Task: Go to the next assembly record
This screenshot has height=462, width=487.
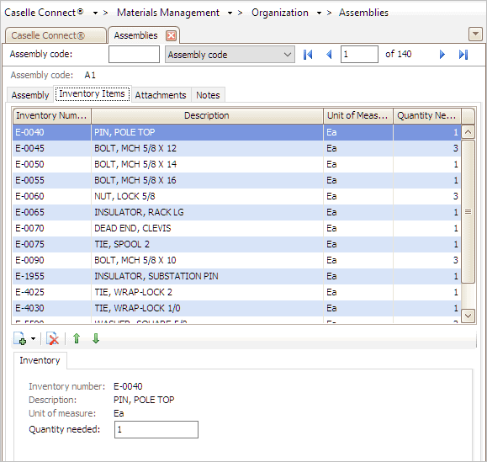Action: 442,55
